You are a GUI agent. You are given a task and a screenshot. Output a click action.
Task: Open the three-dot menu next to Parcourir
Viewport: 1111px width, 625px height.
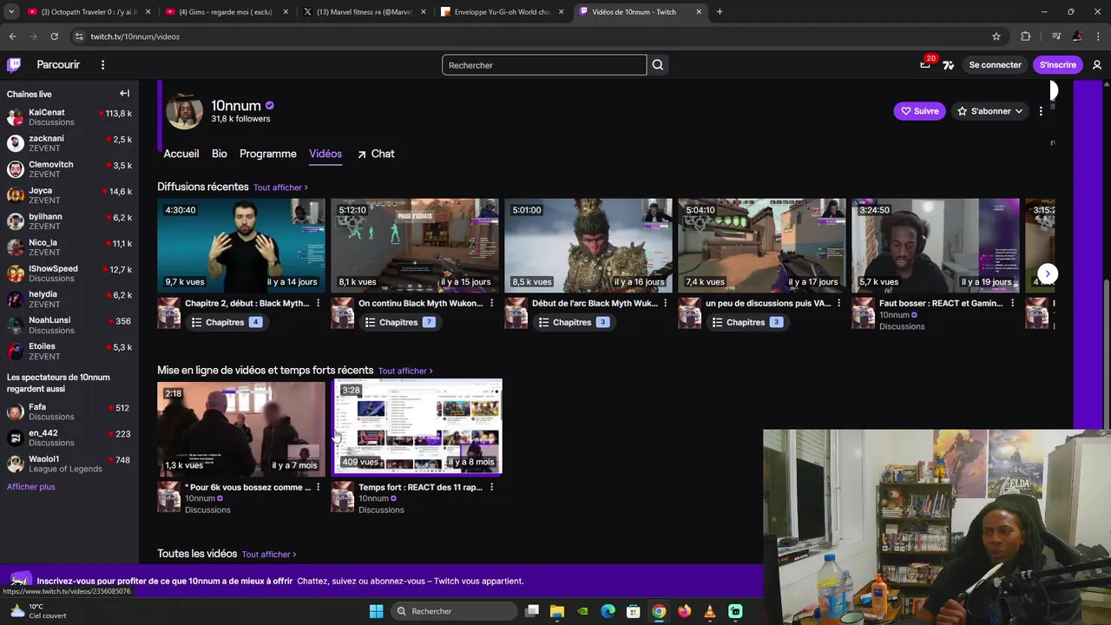tap(102, 65)
